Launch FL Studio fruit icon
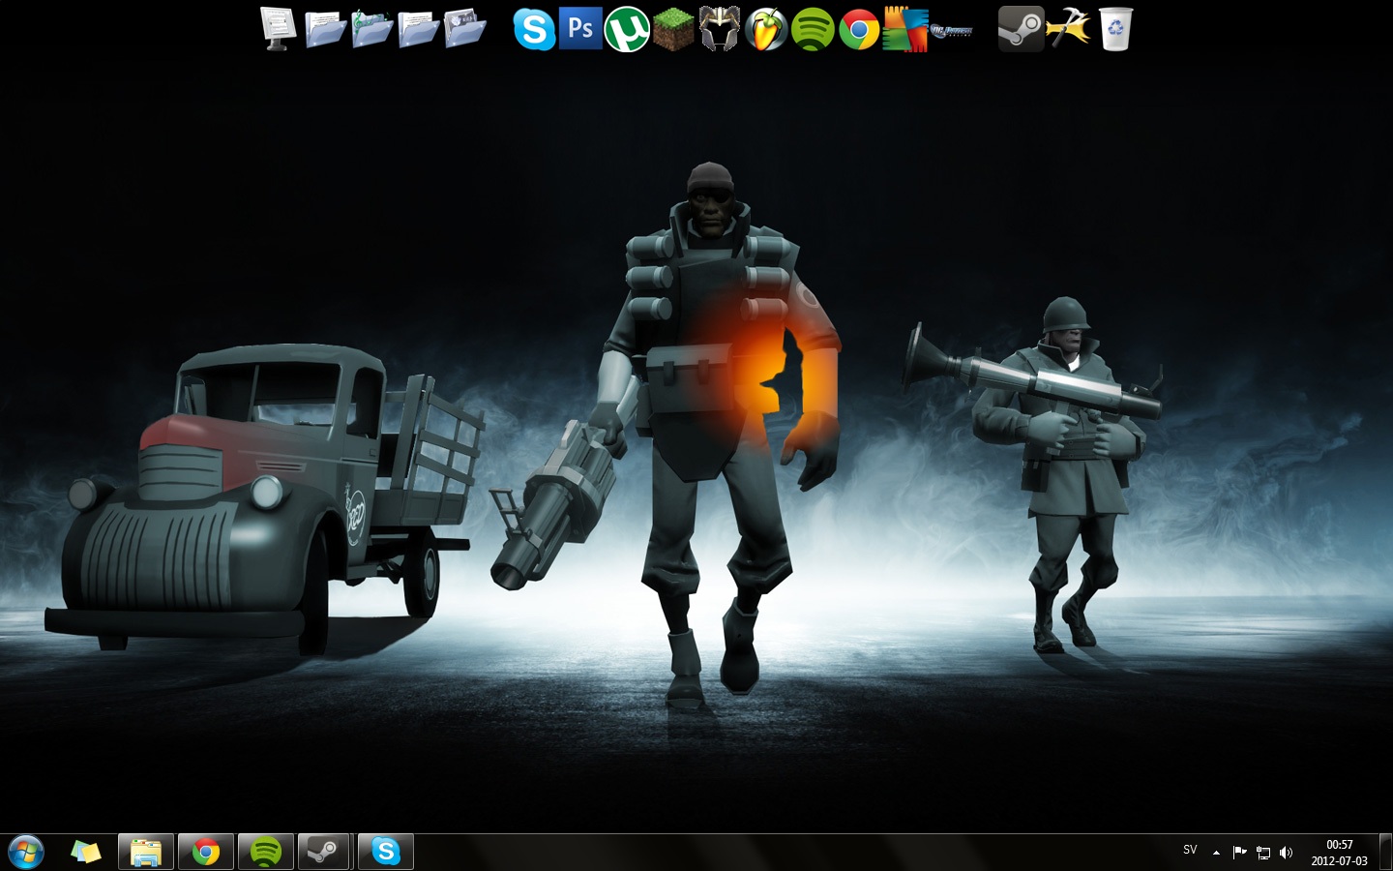Image resolution: width=1393 pixels, height=871 pixels. [766, 29]
